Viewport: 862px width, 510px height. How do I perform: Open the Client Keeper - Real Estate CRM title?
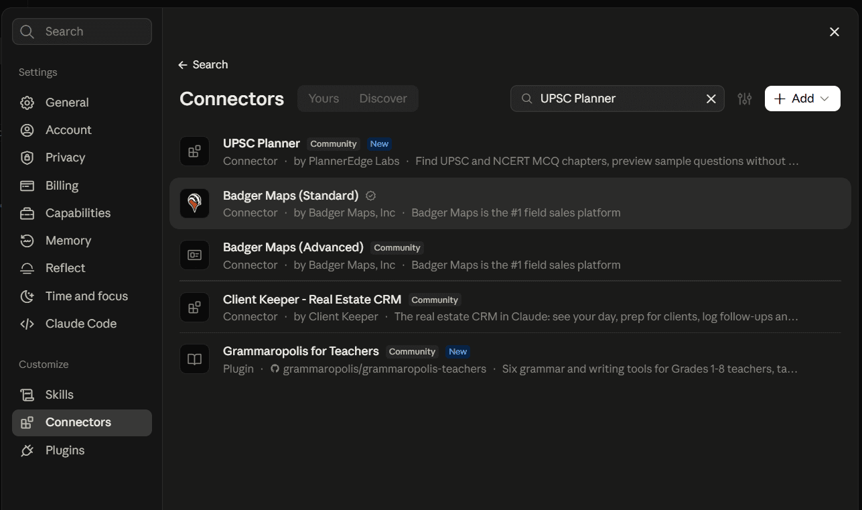click(312, 300)
